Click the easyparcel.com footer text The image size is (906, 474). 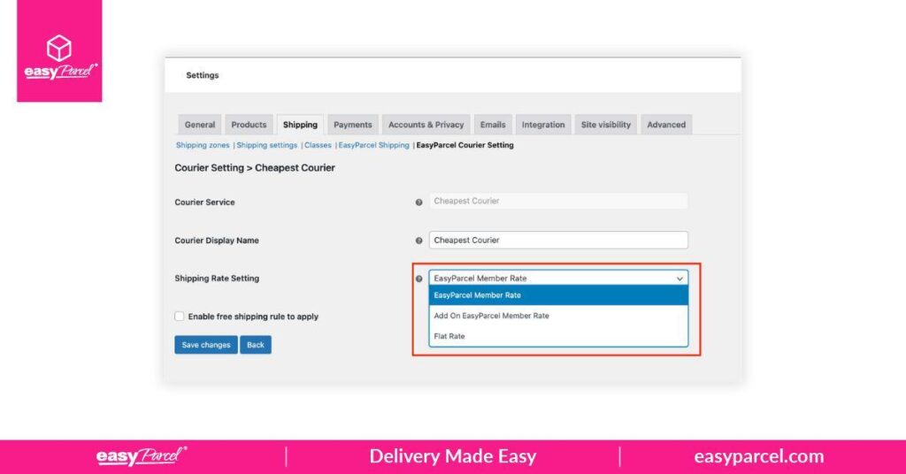(758, 456)
